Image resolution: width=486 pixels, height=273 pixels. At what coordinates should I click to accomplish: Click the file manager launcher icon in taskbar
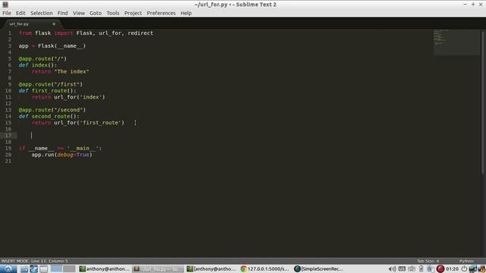click(24, 268)
